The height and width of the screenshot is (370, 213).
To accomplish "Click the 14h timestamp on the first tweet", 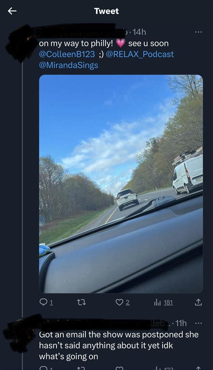I will [x=139, y=32].
